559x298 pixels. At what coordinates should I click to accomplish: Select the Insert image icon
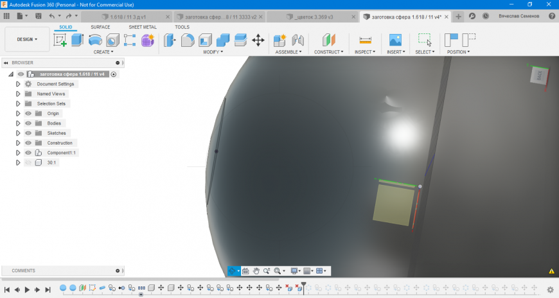click(395, 40)
